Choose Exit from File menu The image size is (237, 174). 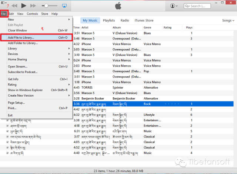pos(39,115)
